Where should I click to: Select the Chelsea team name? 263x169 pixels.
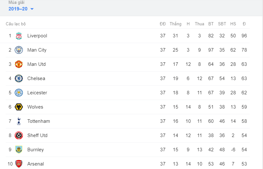coord(36,78)
